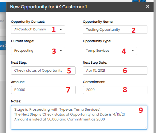This screenshot has width=156, height=134.
Task: Click the 'Opportunity Type:' label
Action: click(97, 41)
